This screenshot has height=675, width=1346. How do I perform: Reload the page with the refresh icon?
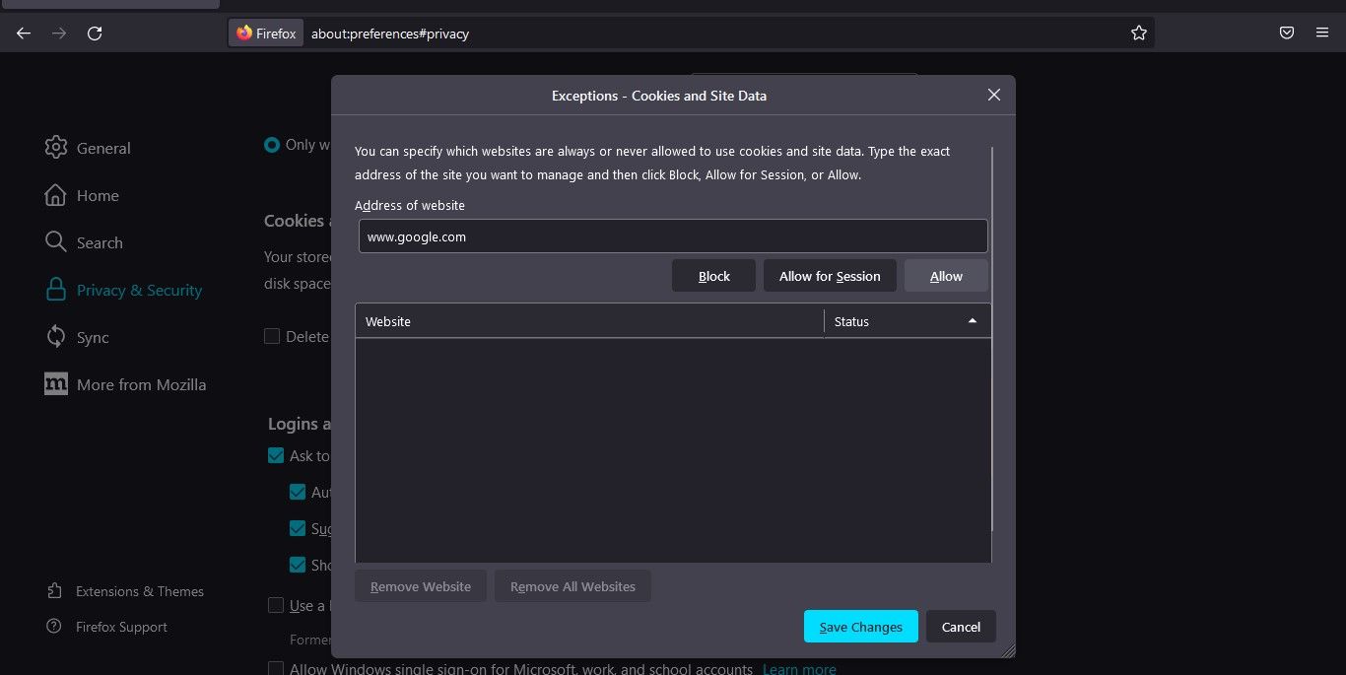[95, 33]
